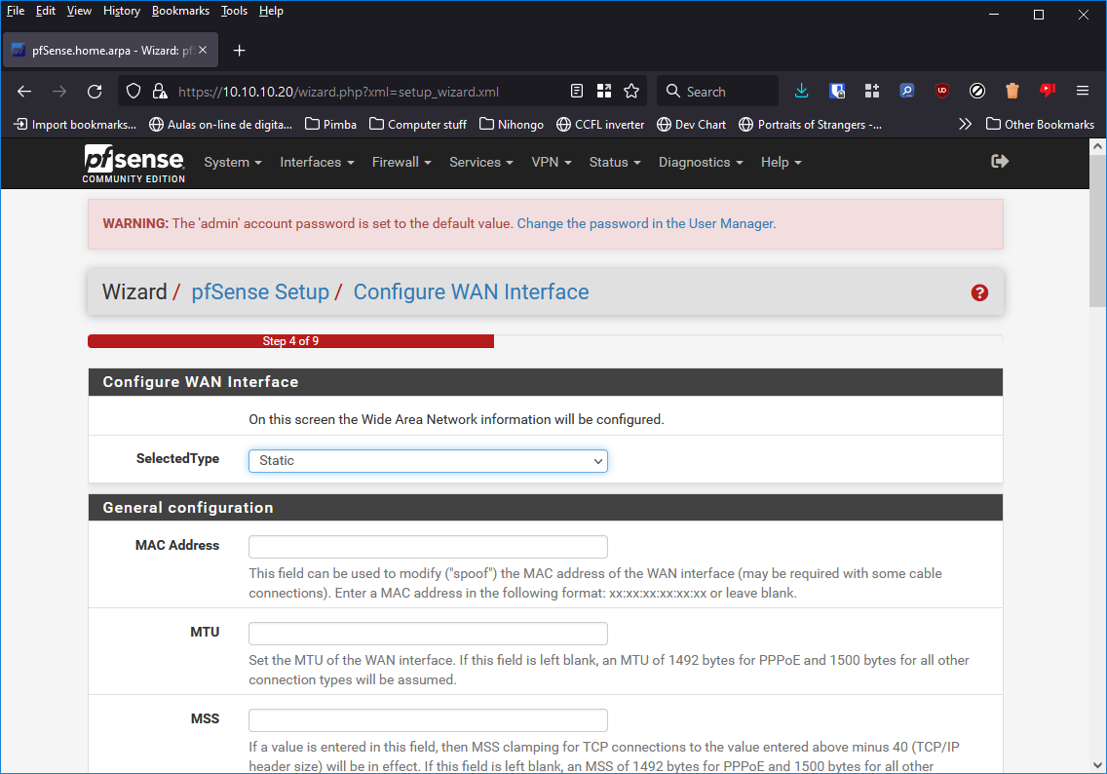
Task: Open Firefox Downloads from the toolbar
Action: point(801,90)
